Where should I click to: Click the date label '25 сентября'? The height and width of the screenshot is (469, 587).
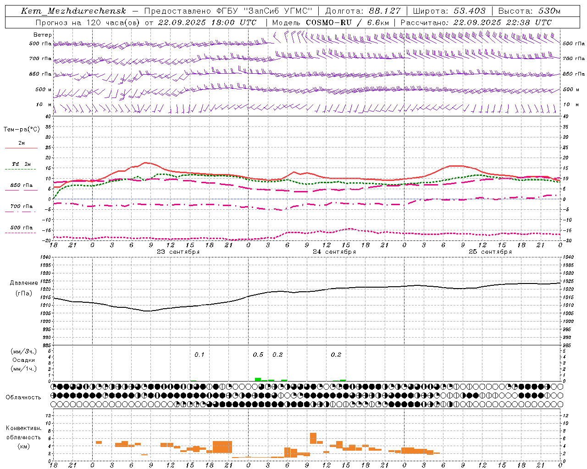[x=490, y=252]
